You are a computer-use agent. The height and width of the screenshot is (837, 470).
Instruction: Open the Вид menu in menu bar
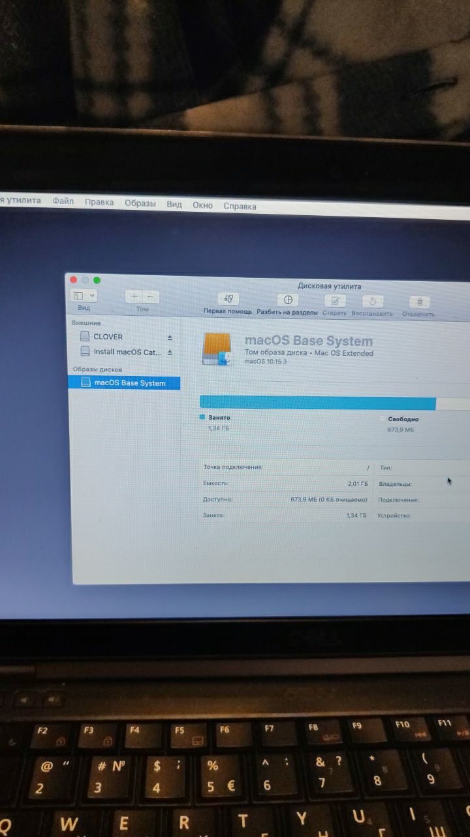[x=174, y=204]
